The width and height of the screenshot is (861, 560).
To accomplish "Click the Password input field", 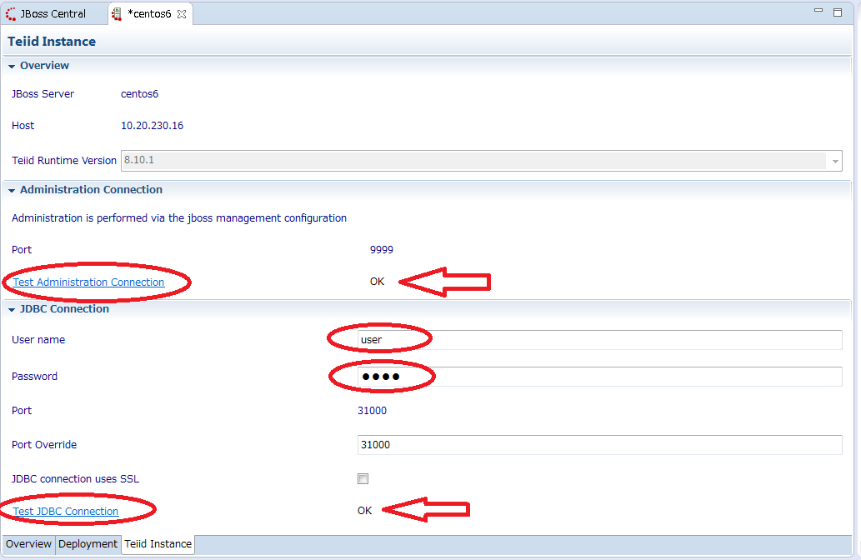I will tap(599, 377).
